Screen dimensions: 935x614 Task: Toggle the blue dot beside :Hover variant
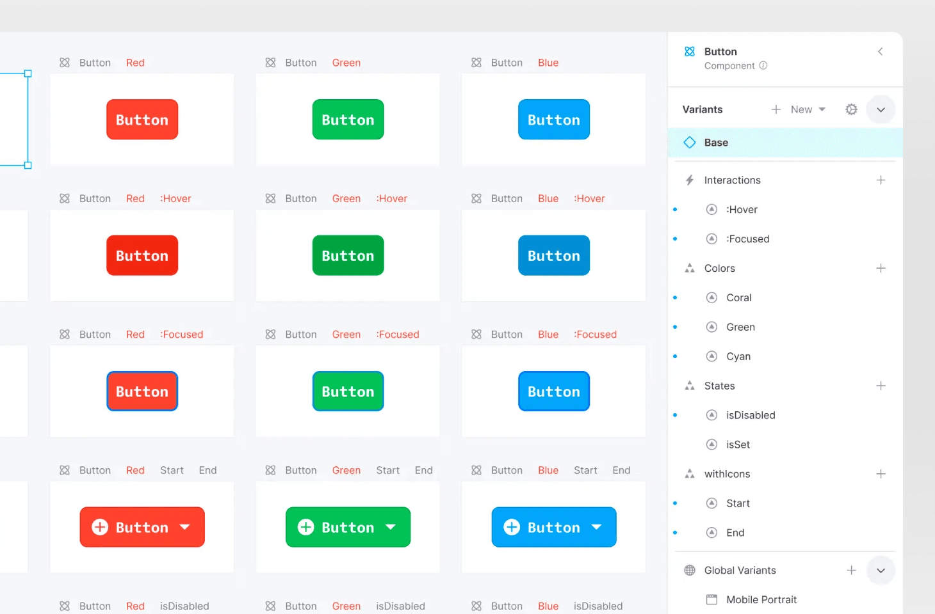pyautogui.click(x=675, y=210)
